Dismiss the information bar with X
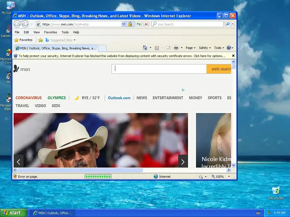This screenshot has height=217, width=290. (233, 56)
